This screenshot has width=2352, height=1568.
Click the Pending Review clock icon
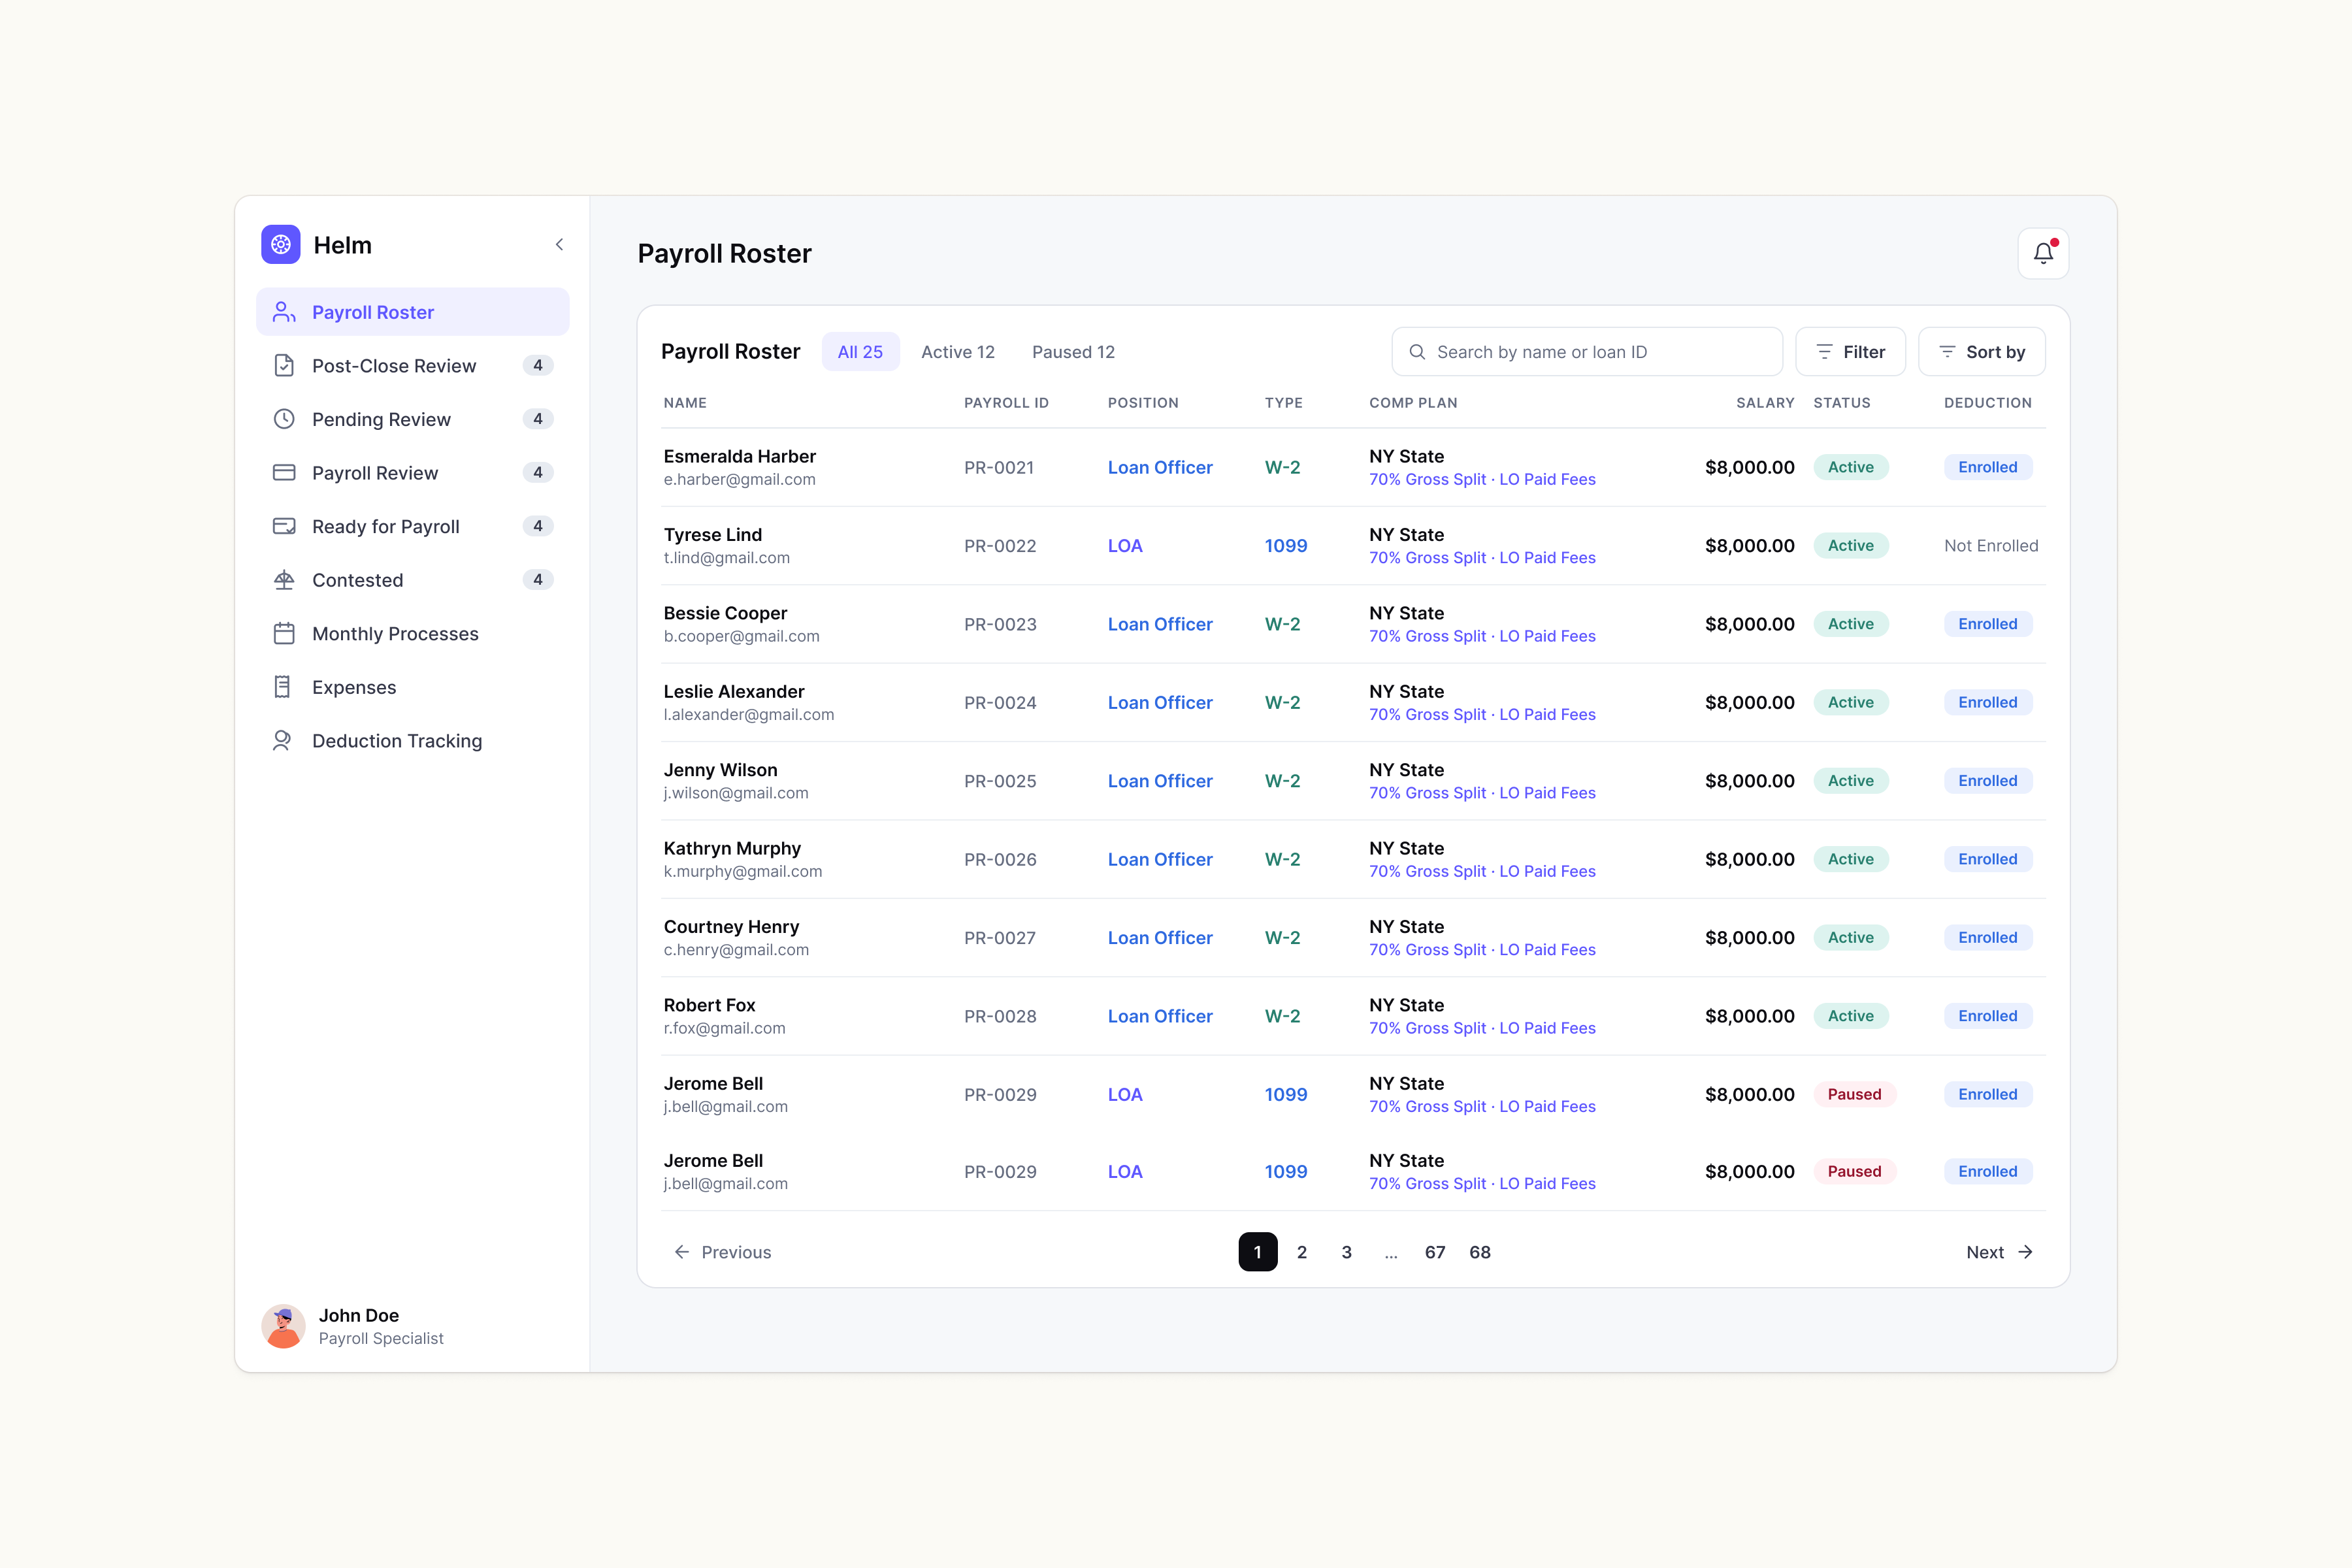pyautogui.click(x=284, y=419)
